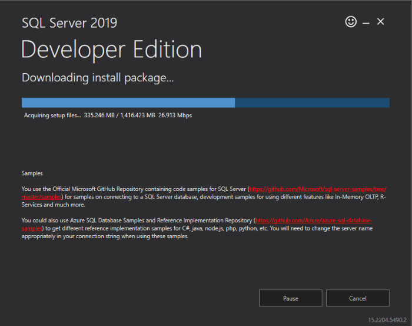Screen dimensions: 412x326
Task: Click the version number 15.2204.5490.2
Action: coord(387,320)
